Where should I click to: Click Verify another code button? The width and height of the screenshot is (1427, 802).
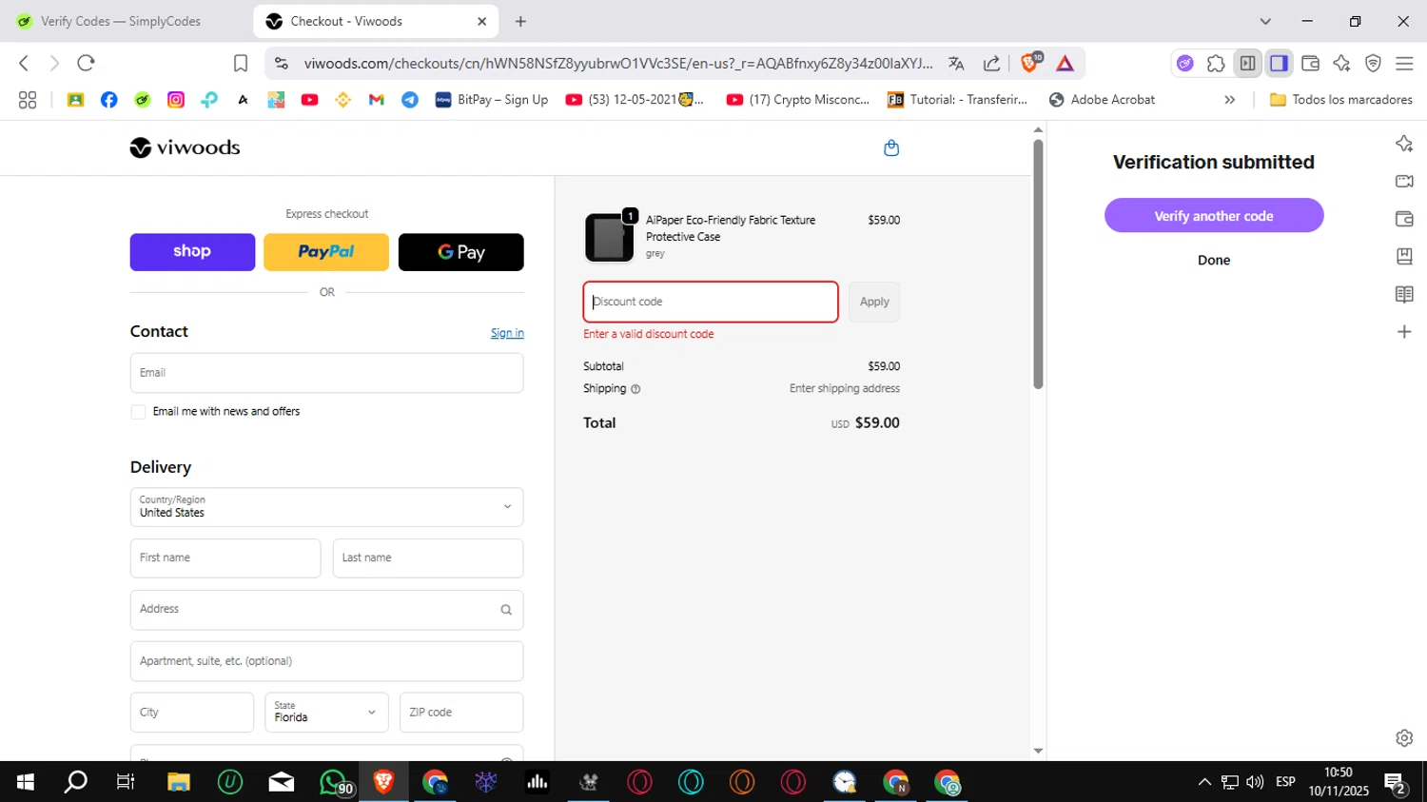click(1214, 216)
